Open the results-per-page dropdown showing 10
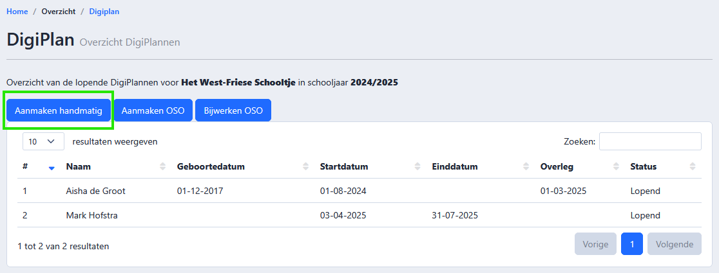This screenshot has width=719, height=273. pos(44,142)
